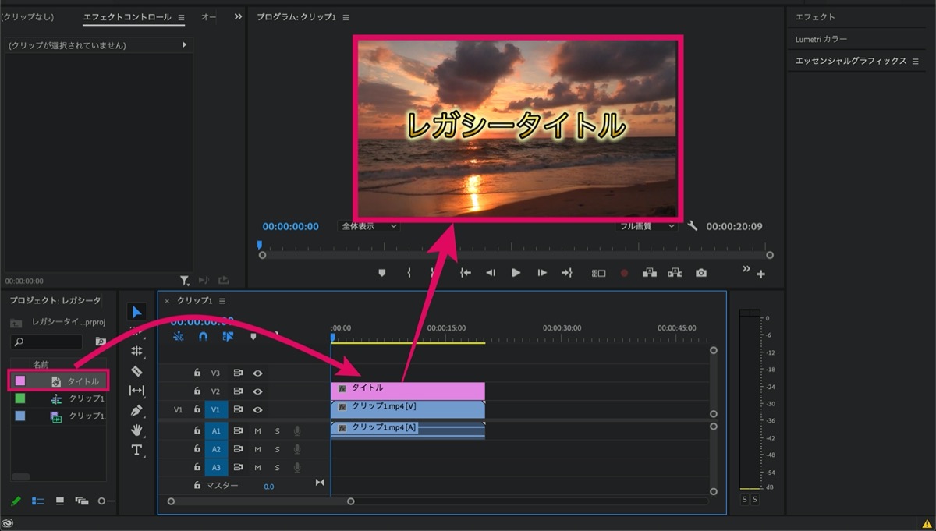This screenshot has height=531, width=936.
Task: Toggle project writable pencil icon
Action: [x=16, y=501]
